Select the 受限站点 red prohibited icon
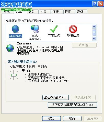The height and width of the screenshot is (122, 104). [x=73, y=29]
